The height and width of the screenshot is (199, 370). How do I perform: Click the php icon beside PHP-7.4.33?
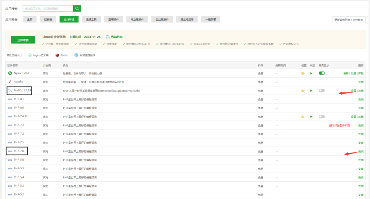pyautogui.click(x=10, y=117)
